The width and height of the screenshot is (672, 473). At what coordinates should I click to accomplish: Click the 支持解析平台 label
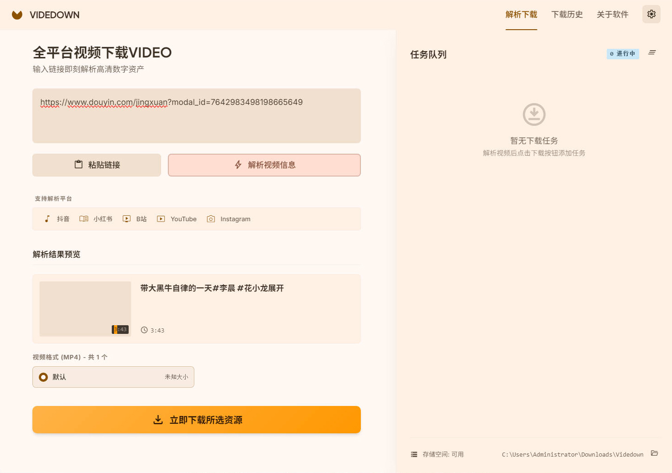[53, 198]
